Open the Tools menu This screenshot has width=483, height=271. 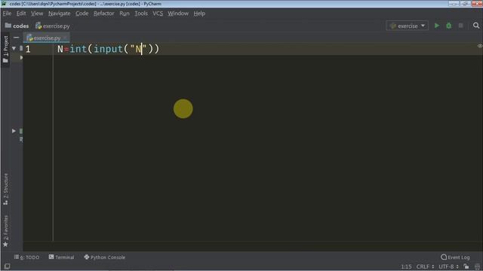[141, 14]
